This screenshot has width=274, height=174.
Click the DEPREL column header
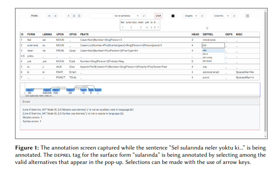[208, 35]
